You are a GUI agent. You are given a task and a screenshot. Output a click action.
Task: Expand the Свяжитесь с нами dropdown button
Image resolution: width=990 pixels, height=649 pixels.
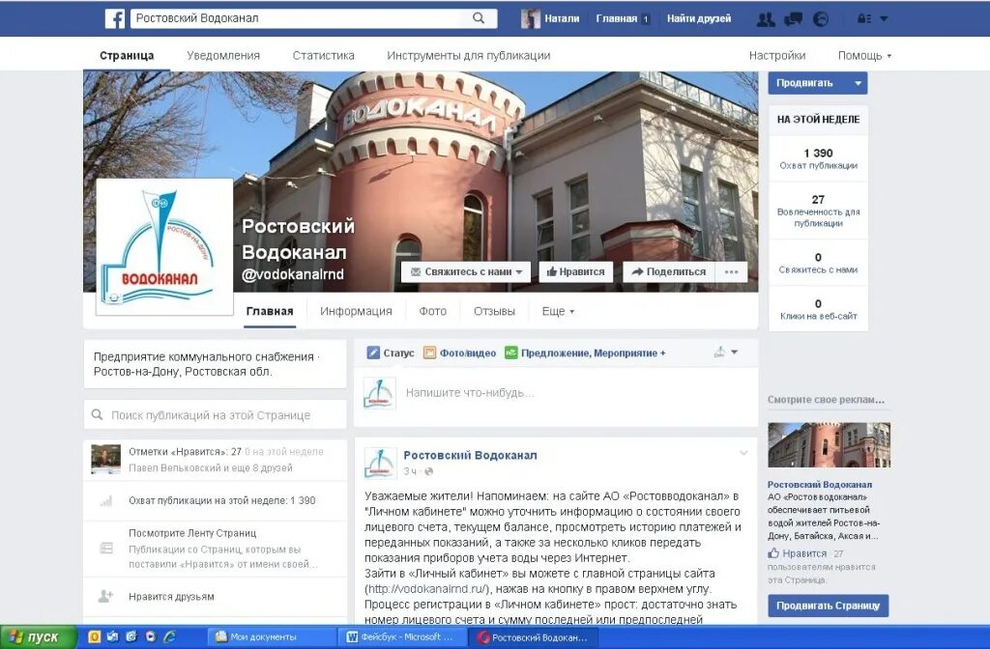[x=466, y=271]
